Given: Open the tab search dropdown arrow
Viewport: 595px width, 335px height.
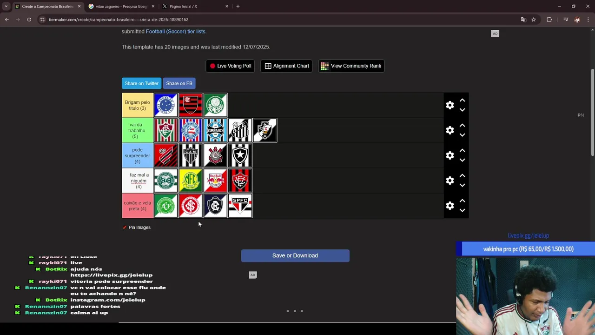Looking at the screenshot, I should pyautogui.click(x=6, y=7).
